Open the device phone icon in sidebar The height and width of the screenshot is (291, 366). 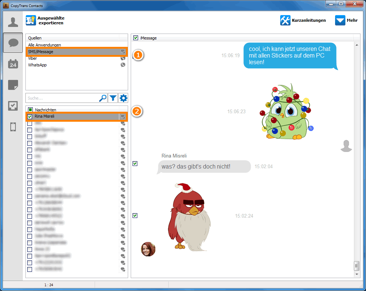point(13,127)
